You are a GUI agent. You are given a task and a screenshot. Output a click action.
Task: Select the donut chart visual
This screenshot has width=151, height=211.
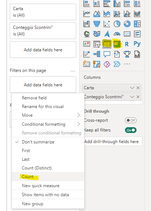click(x=127, y=24)
